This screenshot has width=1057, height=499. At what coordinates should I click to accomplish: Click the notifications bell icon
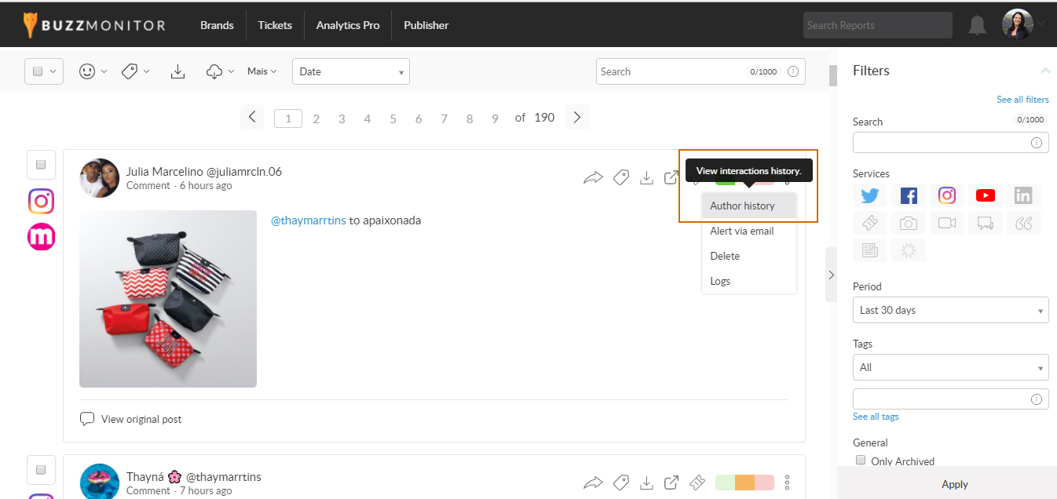pyautogui.click(x=977, y=25)
